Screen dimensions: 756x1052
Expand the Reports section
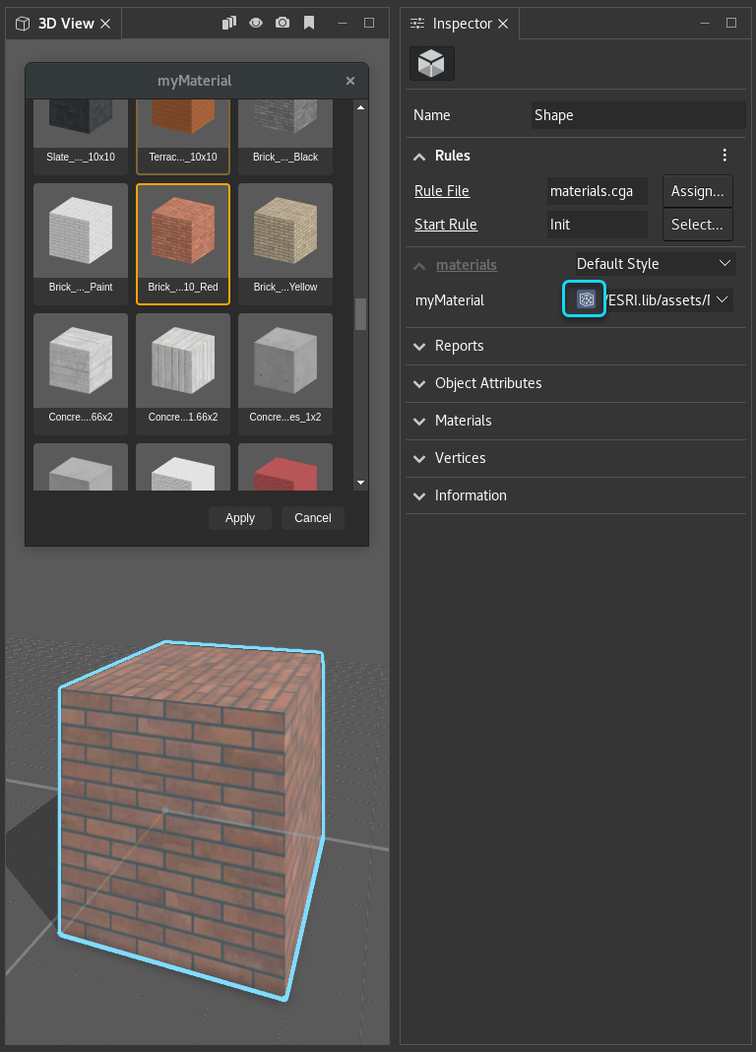pos(459,346)
